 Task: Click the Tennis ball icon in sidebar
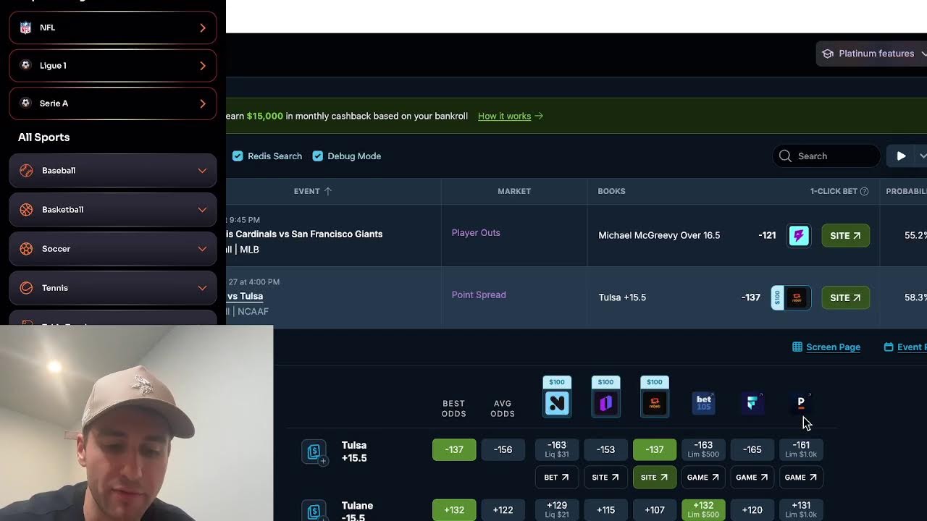pyautogui.click(x=26, y=288)
